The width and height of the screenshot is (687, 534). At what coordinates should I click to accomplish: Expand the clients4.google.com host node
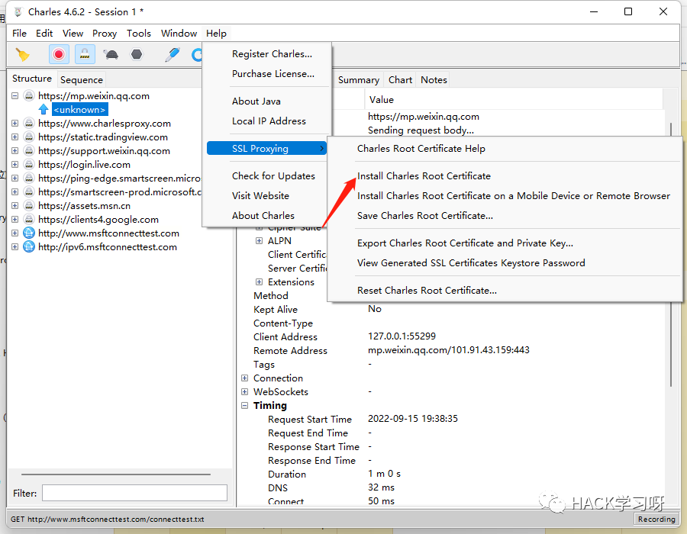[x=15, y=219]
